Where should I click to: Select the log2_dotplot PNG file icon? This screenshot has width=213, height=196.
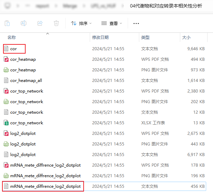[6, 144]
